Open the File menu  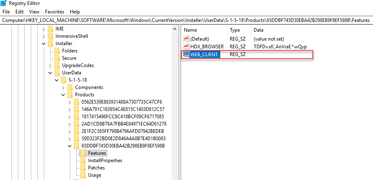[x=6, y=12]
